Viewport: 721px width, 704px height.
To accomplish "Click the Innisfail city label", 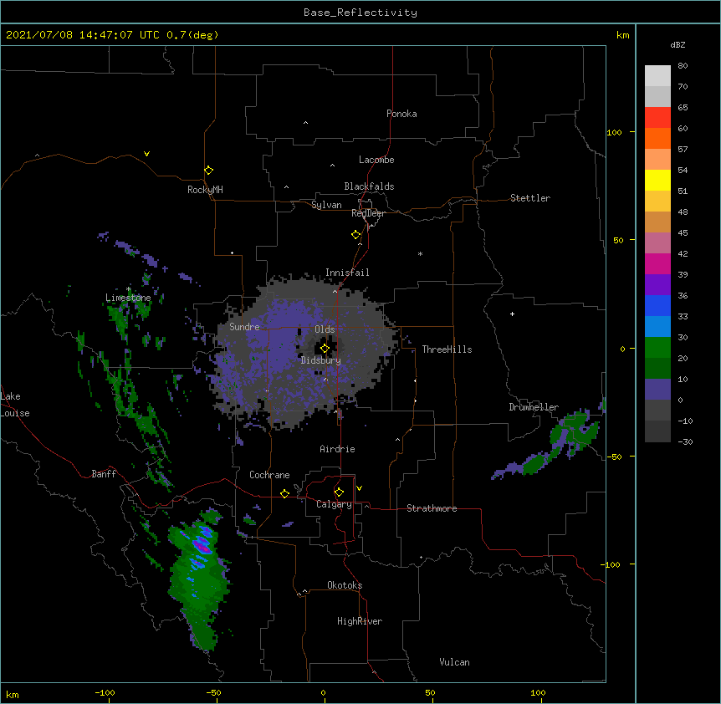I will pos(347,273).
